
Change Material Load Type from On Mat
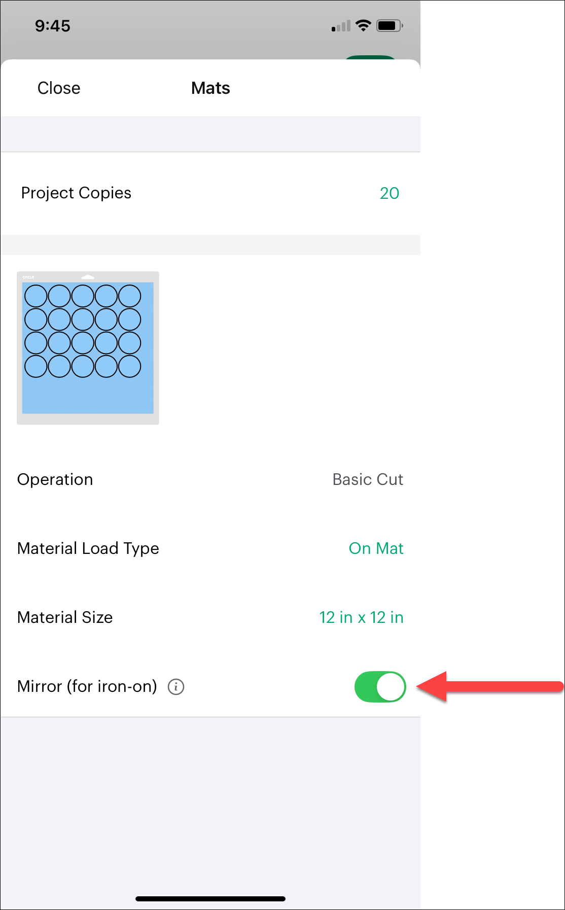click(376, 548)
